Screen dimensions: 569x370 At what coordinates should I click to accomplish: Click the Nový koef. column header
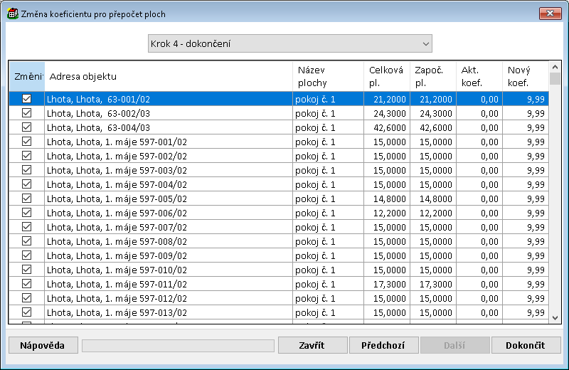pyautogui.click(x=525, y=77)
